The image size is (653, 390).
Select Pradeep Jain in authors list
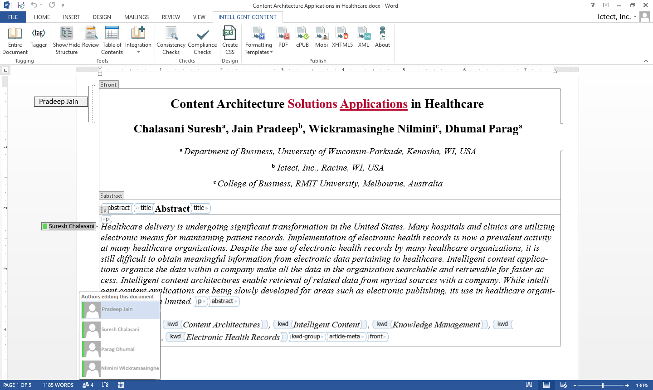coord(120,310)
